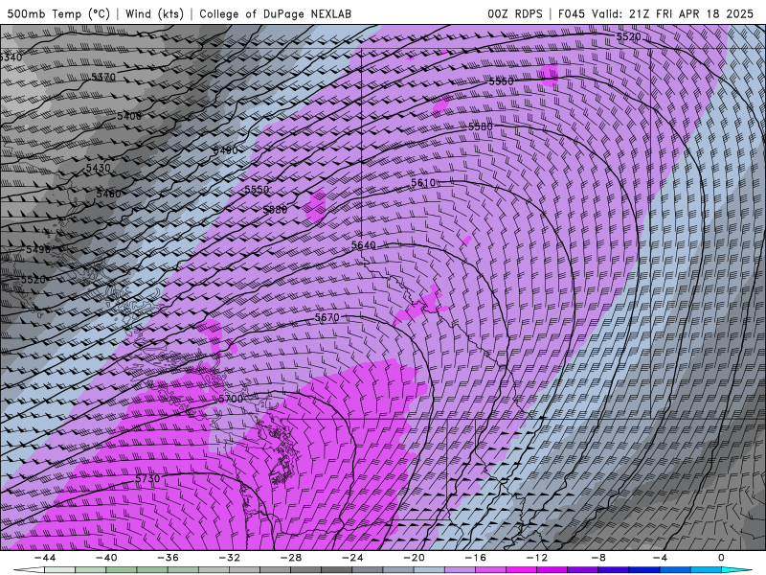This screenshot has height=575, width=766.
Task: Click the -20 colorbar tick label
Action: pyautogui.click(x=414, y=558)
